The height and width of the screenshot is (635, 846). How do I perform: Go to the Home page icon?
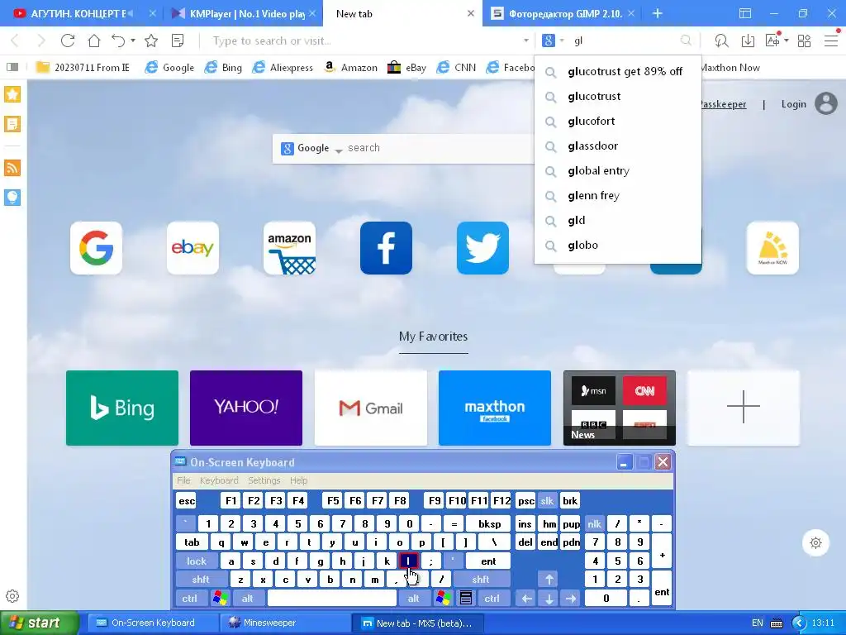pos(94,41)
